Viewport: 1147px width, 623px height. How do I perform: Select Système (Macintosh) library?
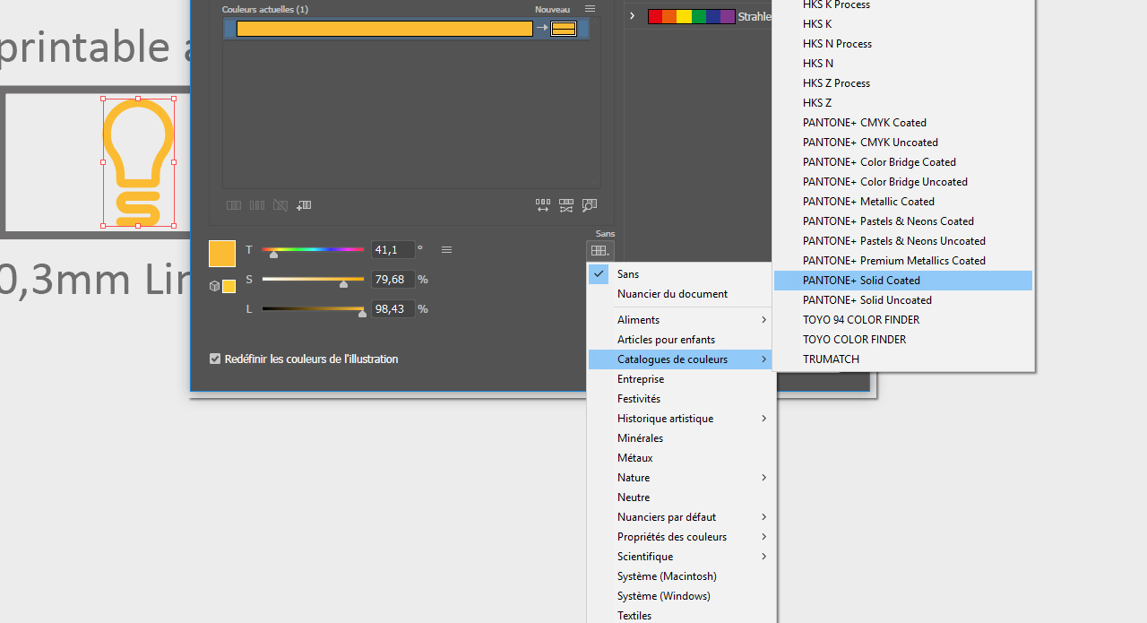click(x=681, y=576)
